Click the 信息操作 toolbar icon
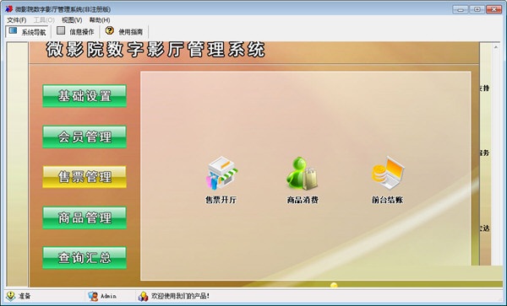507x306 pixels. click(61, 31)
